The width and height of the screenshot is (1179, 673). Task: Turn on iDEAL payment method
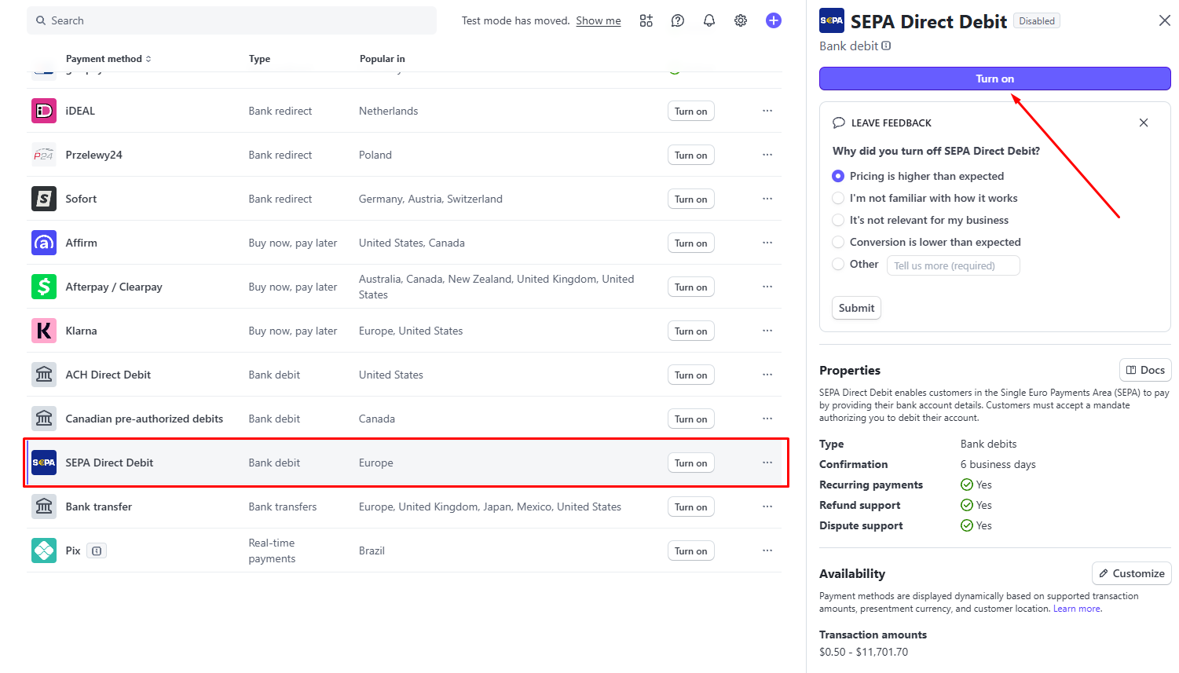[x=691, y=111]
